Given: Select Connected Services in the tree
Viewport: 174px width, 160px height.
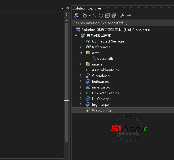Looking at the screenshot, I should click(108, 41).
